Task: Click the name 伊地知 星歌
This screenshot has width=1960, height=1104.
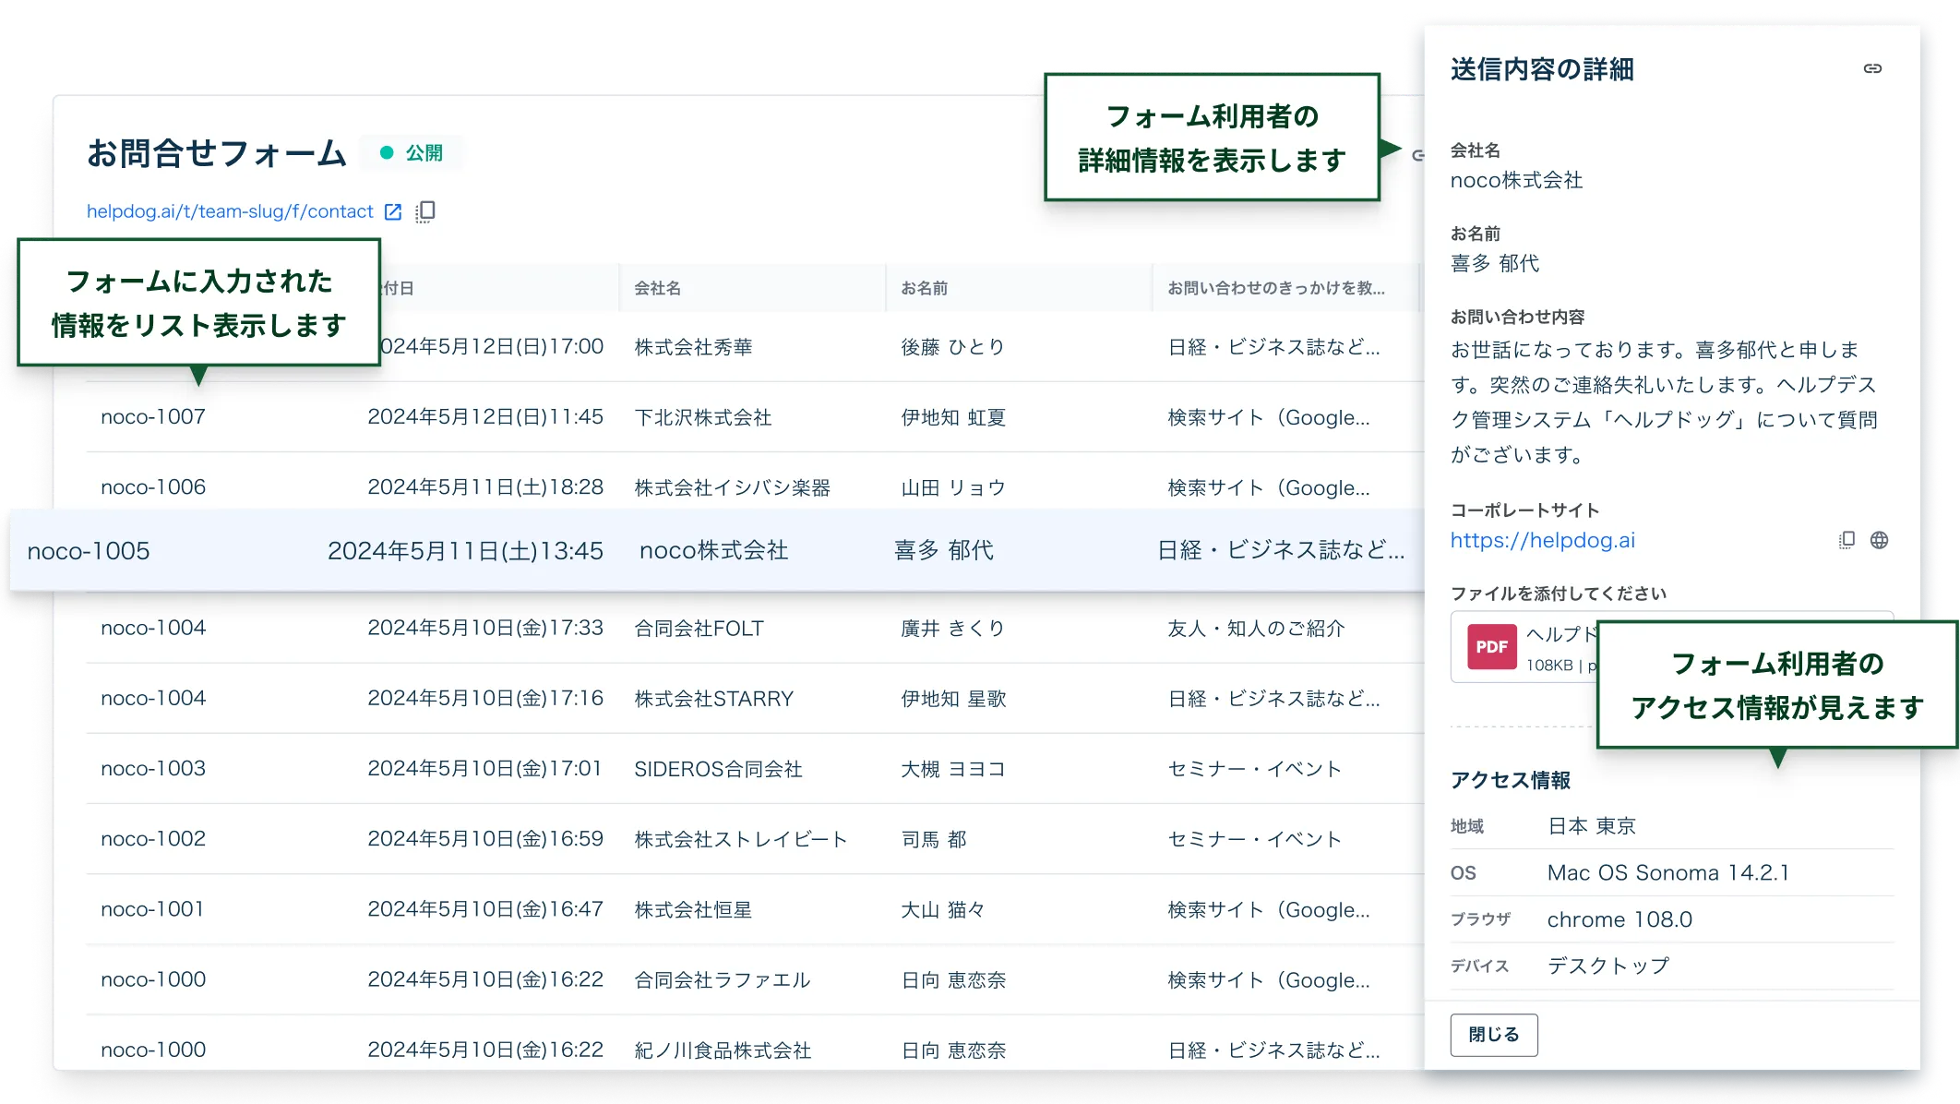Action: click(x=953, y=699)
